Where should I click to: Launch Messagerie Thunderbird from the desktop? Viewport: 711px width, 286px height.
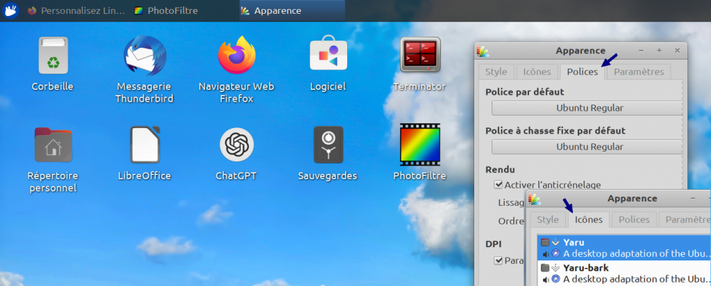click(144, 57)
